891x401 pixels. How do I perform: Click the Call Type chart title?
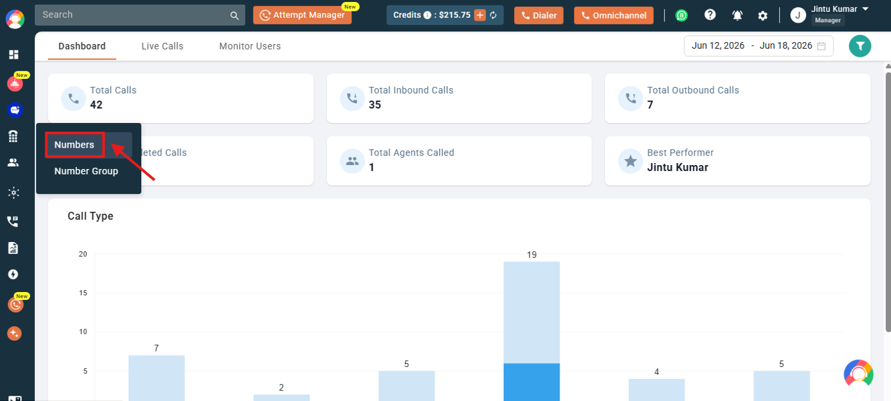90,217
